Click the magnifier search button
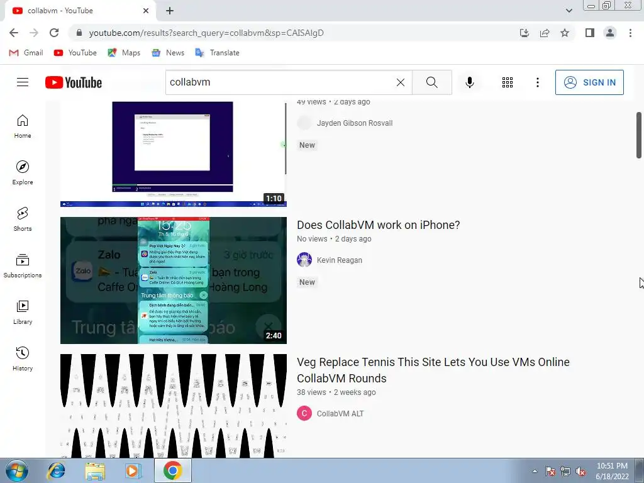The image size is (644, 483). pyautogui.click(x=431, y=82)
